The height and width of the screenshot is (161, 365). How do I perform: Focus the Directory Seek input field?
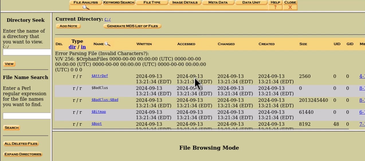click(x=27, y=52)
